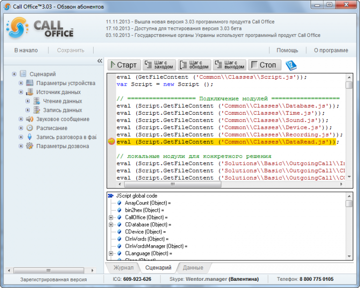Click the CInWordsManager variable cube icon

click(x=119, y=246)
